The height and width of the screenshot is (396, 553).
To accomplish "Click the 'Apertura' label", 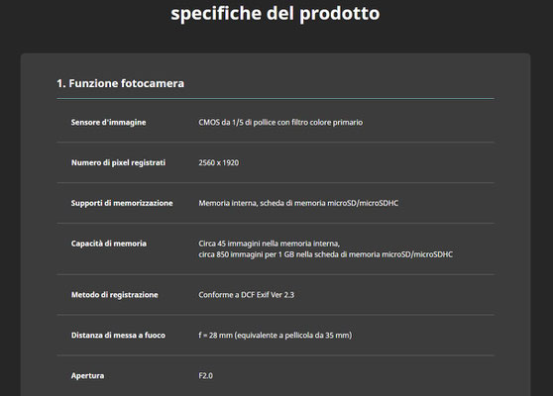I will tap(87, 376).
